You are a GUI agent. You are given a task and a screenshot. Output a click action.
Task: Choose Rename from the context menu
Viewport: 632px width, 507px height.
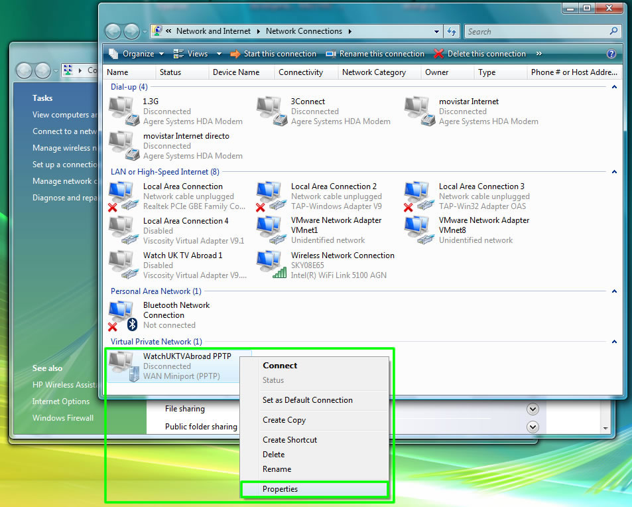[x=315, y=469]
